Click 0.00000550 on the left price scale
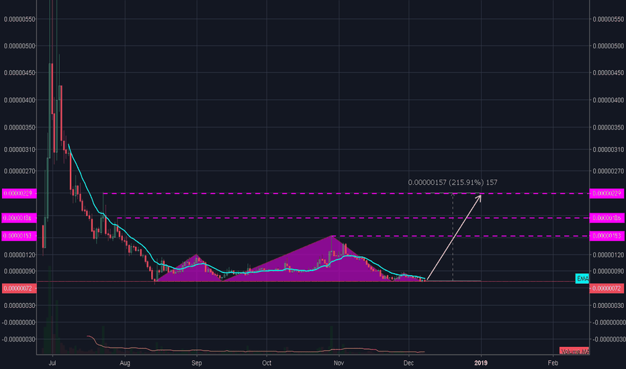The height and width of the screenshot is (369, 626). (19, 19)
